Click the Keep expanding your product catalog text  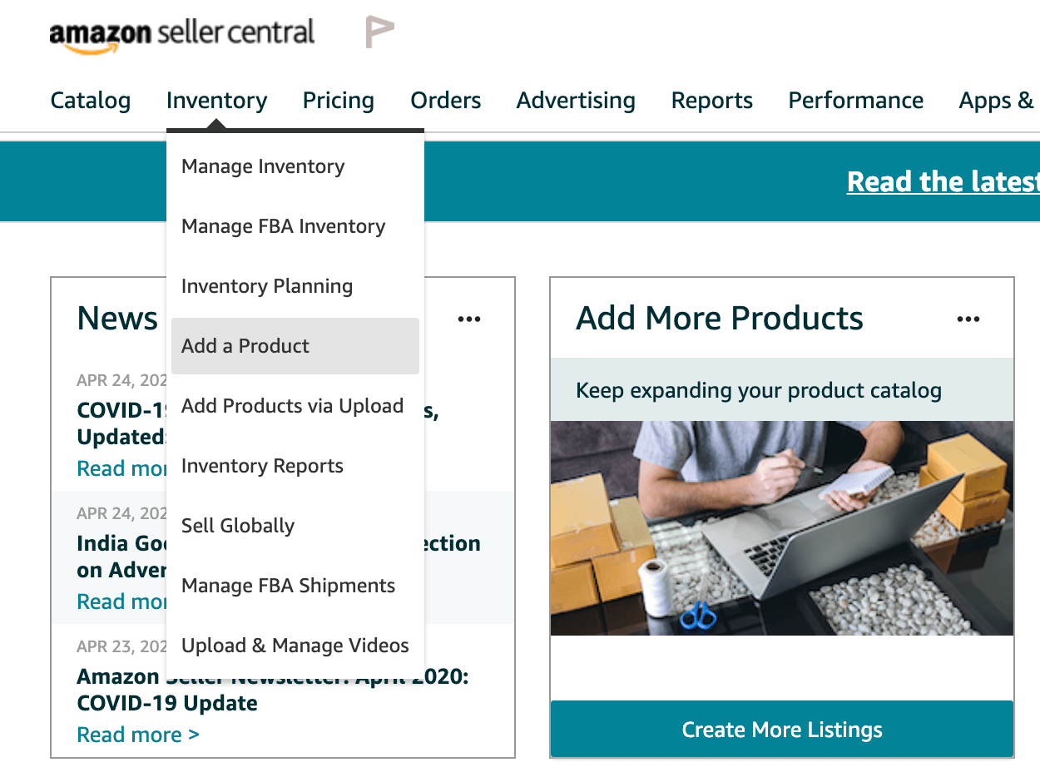coord(759,390)
